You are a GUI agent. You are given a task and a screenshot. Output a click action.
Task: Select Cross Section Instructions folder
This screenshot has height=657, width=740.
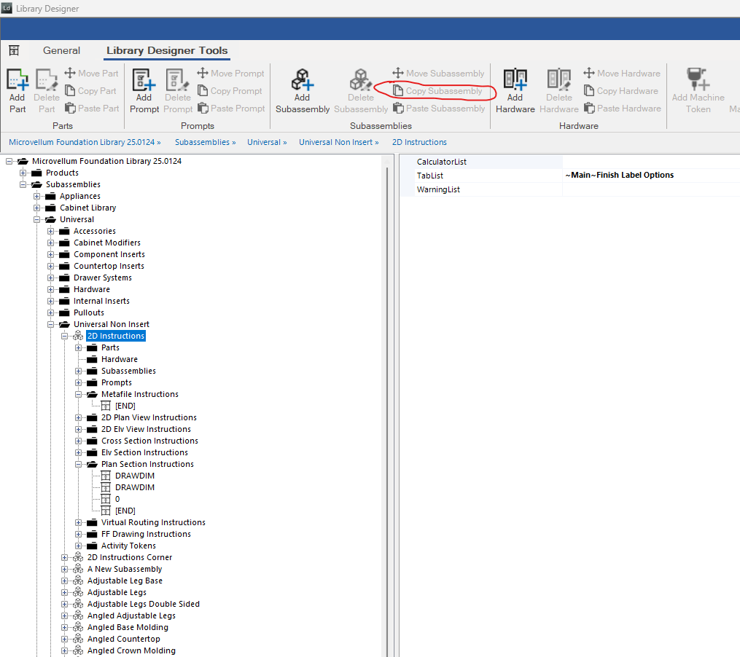[x=149, y=441]
